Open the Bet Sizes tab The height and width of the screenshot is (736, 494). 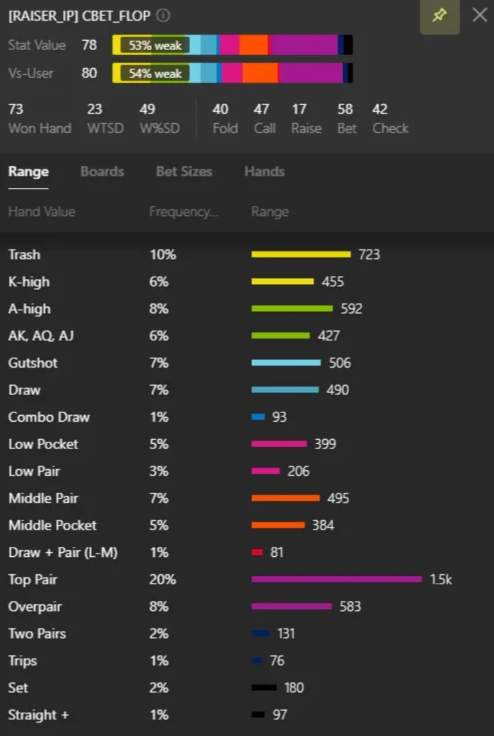[x=184, y=171]
